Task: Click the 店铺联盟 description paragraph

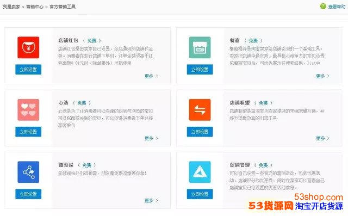Action: (277, 114)
